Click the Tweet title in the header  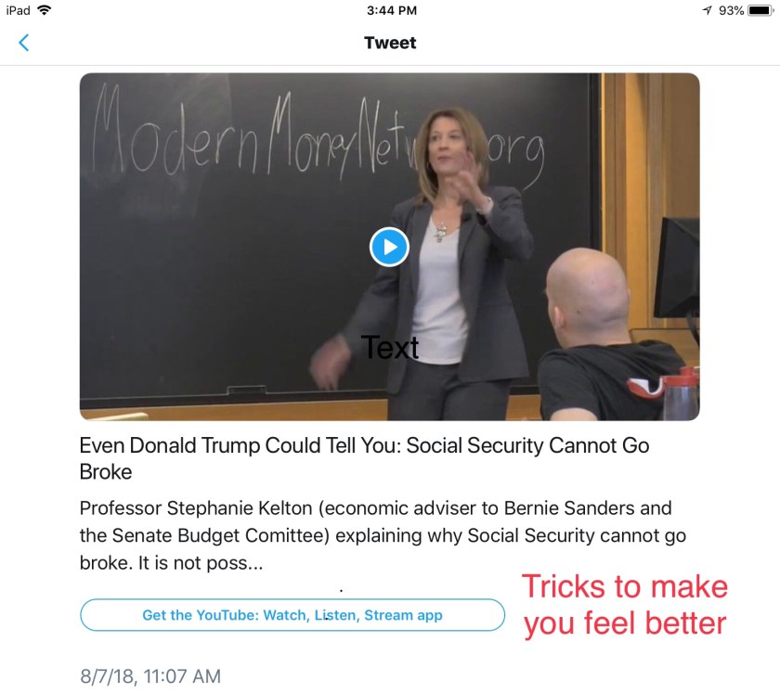390,43
